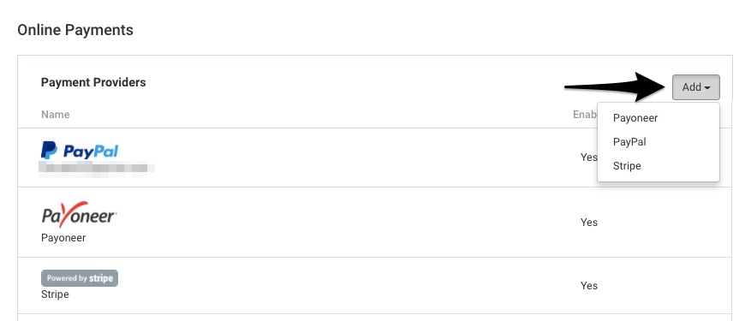This screenshot has width=751, height=321.
Task: Click the Payment Providers section heading
Action: [93, 82]
